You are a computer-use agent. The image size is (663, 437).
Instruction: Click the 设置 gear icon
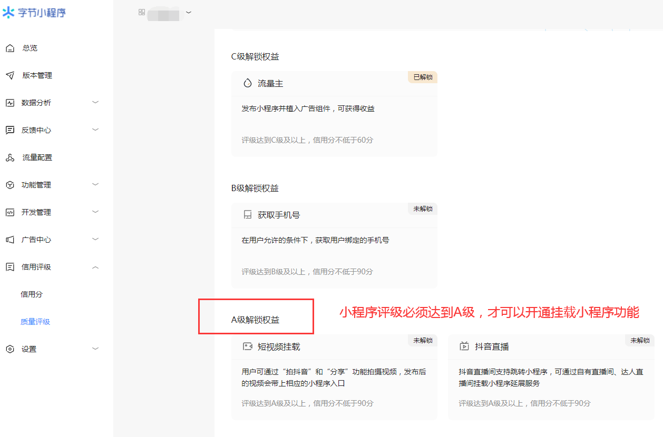(9, 349)
